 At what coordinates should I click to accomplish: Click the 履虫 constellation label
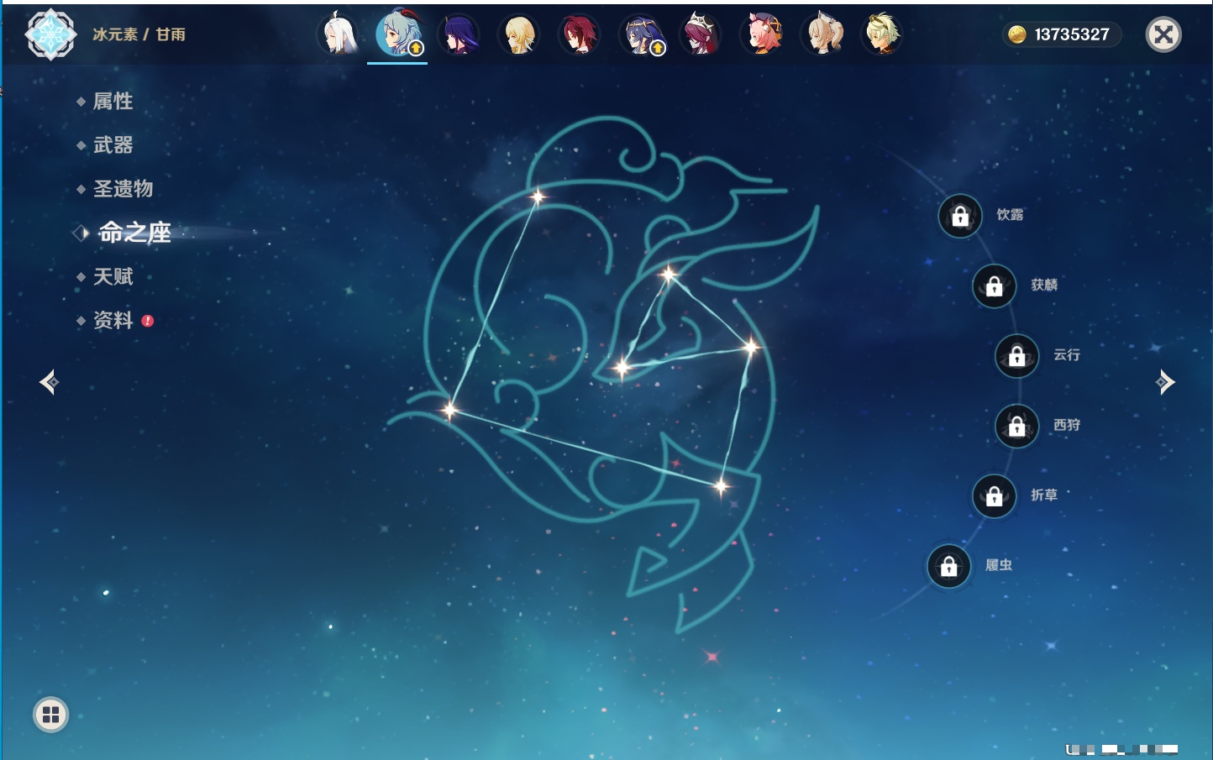(999, 565)
